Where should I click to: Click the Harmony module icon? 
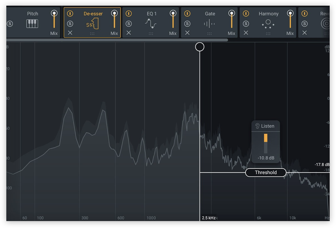coord(268,23)
